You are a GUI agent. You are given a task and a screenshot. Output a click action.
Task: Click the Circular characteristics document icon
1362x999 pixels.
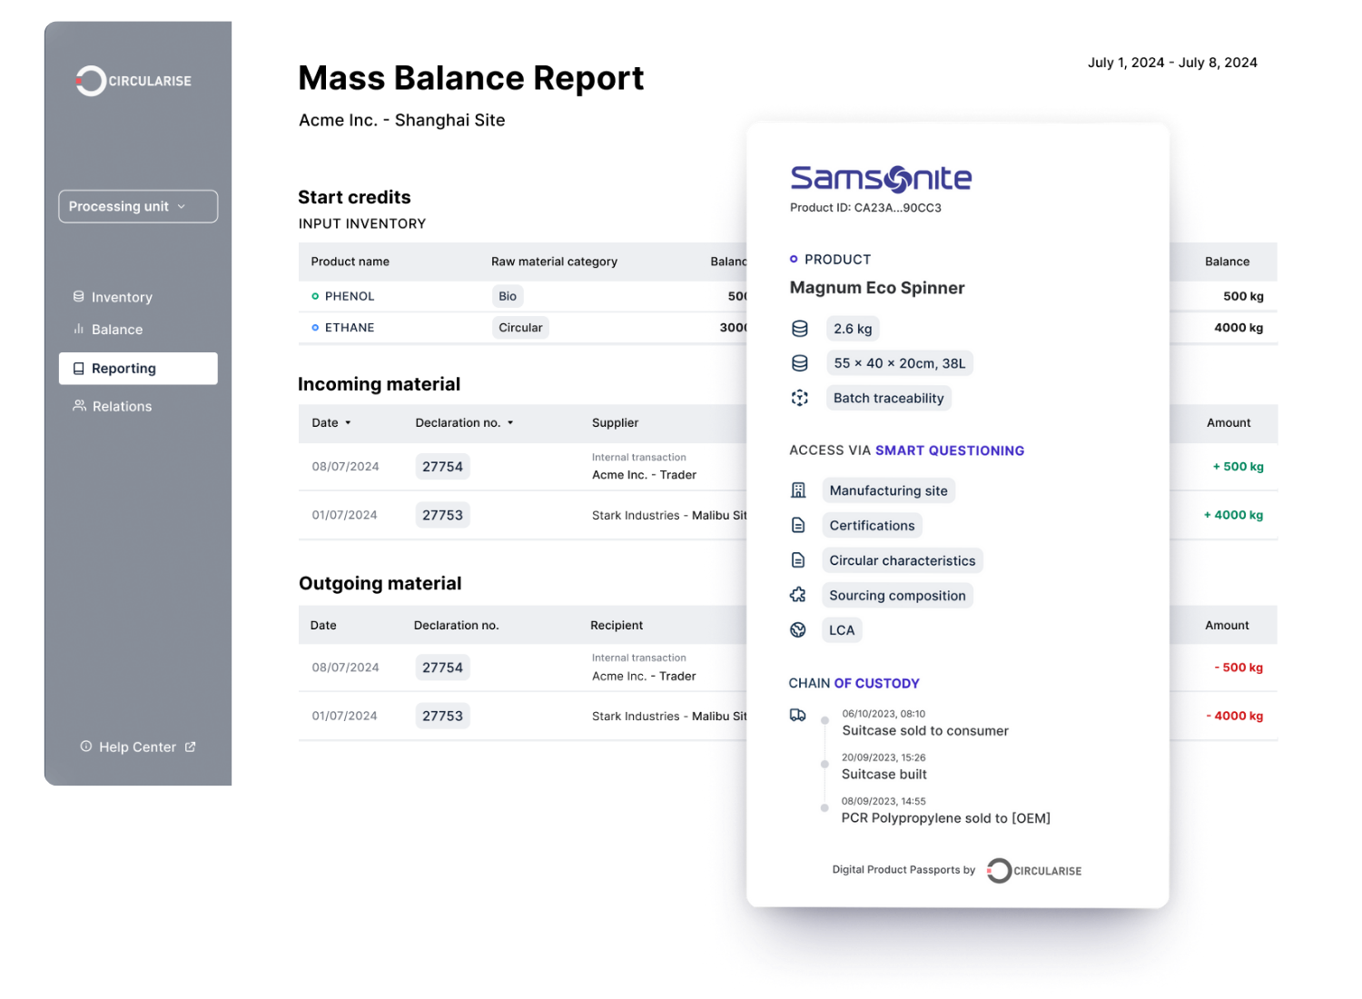pos(798,560)
